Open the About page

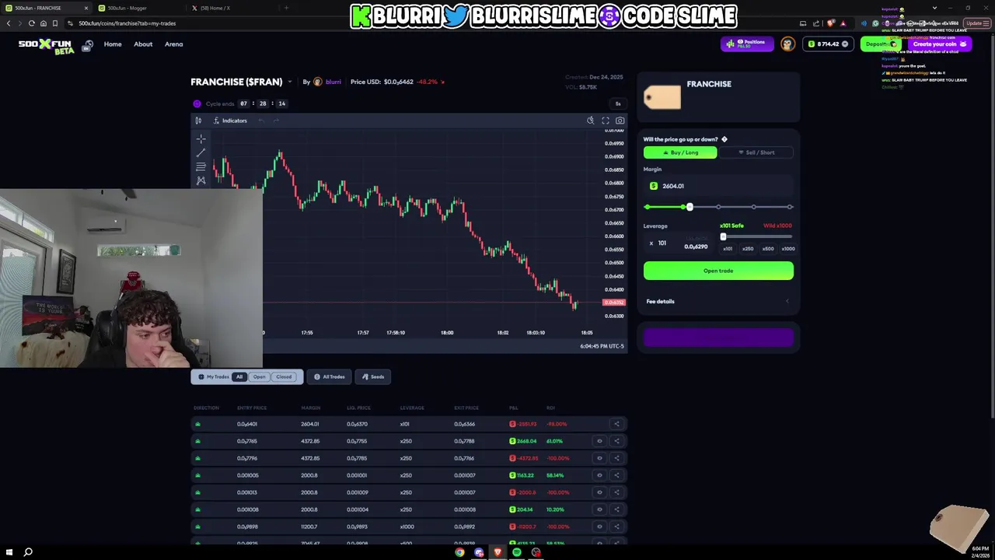pos(143,44)
